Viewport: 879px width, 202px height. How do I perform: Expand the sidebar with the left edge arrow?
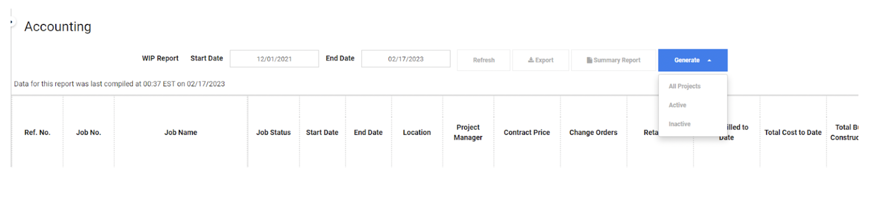point(12,22)
